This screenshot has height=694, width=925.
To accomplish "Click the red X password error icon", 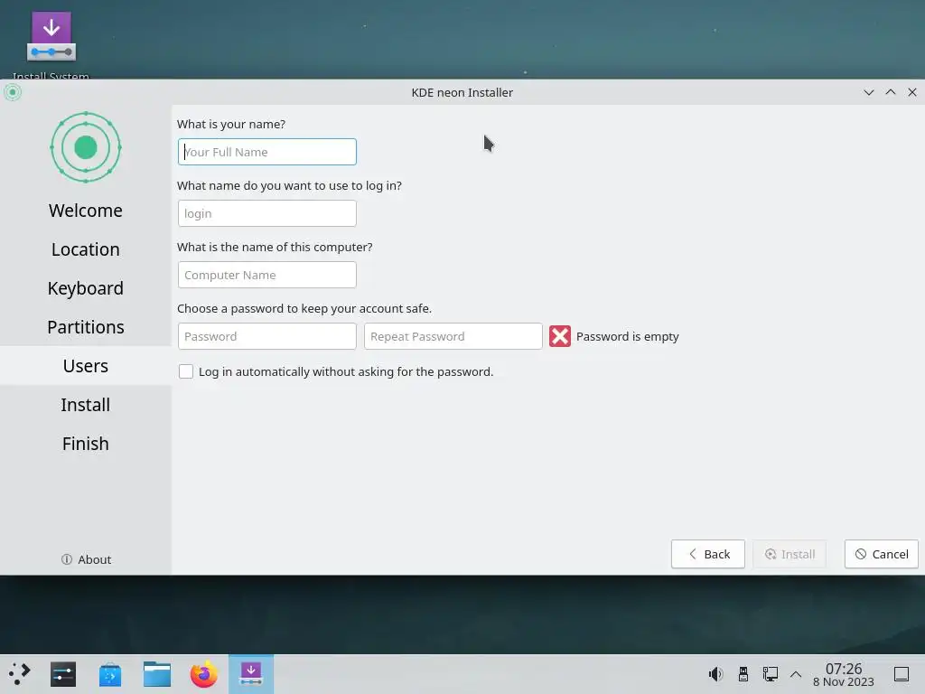I will [x=559, y=336].
